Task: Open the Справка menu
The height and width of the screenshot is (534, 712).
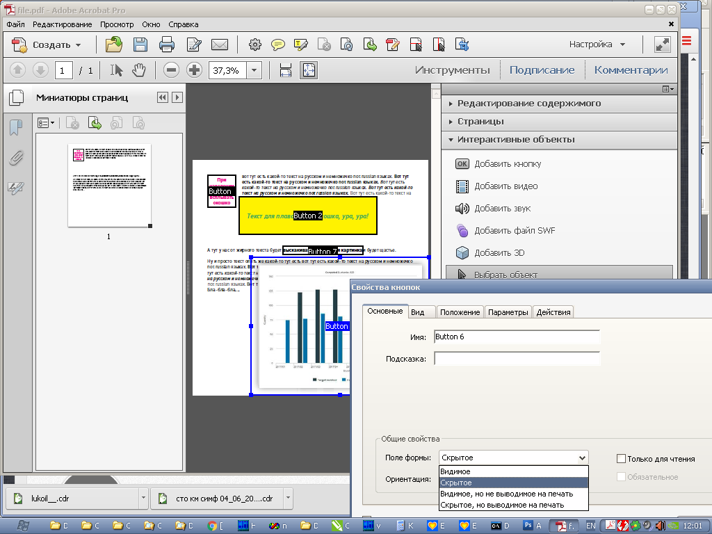Action: pyautogui.click(x=184, y=24)
